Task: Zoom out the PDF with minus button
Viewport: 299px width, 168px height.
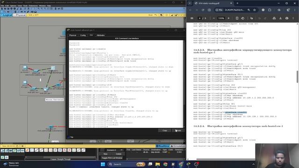Action: pos(214,18)
